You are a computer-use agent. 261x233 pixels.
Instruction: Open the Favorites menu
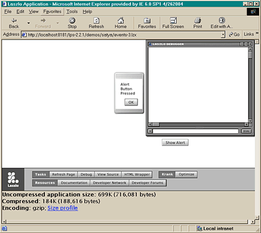click(x=52, y=11)
